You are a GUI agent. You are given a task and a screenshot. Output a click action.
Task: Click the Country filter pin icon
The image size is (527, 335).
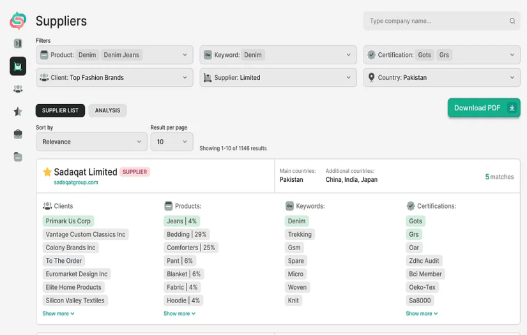coord(371,78)
